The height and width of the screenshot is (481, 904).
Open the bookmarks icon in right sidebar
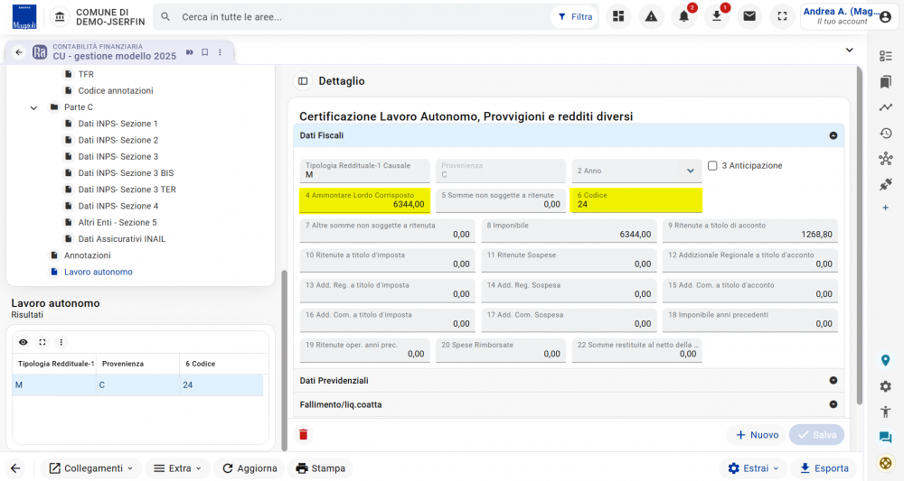click(886, 82)
